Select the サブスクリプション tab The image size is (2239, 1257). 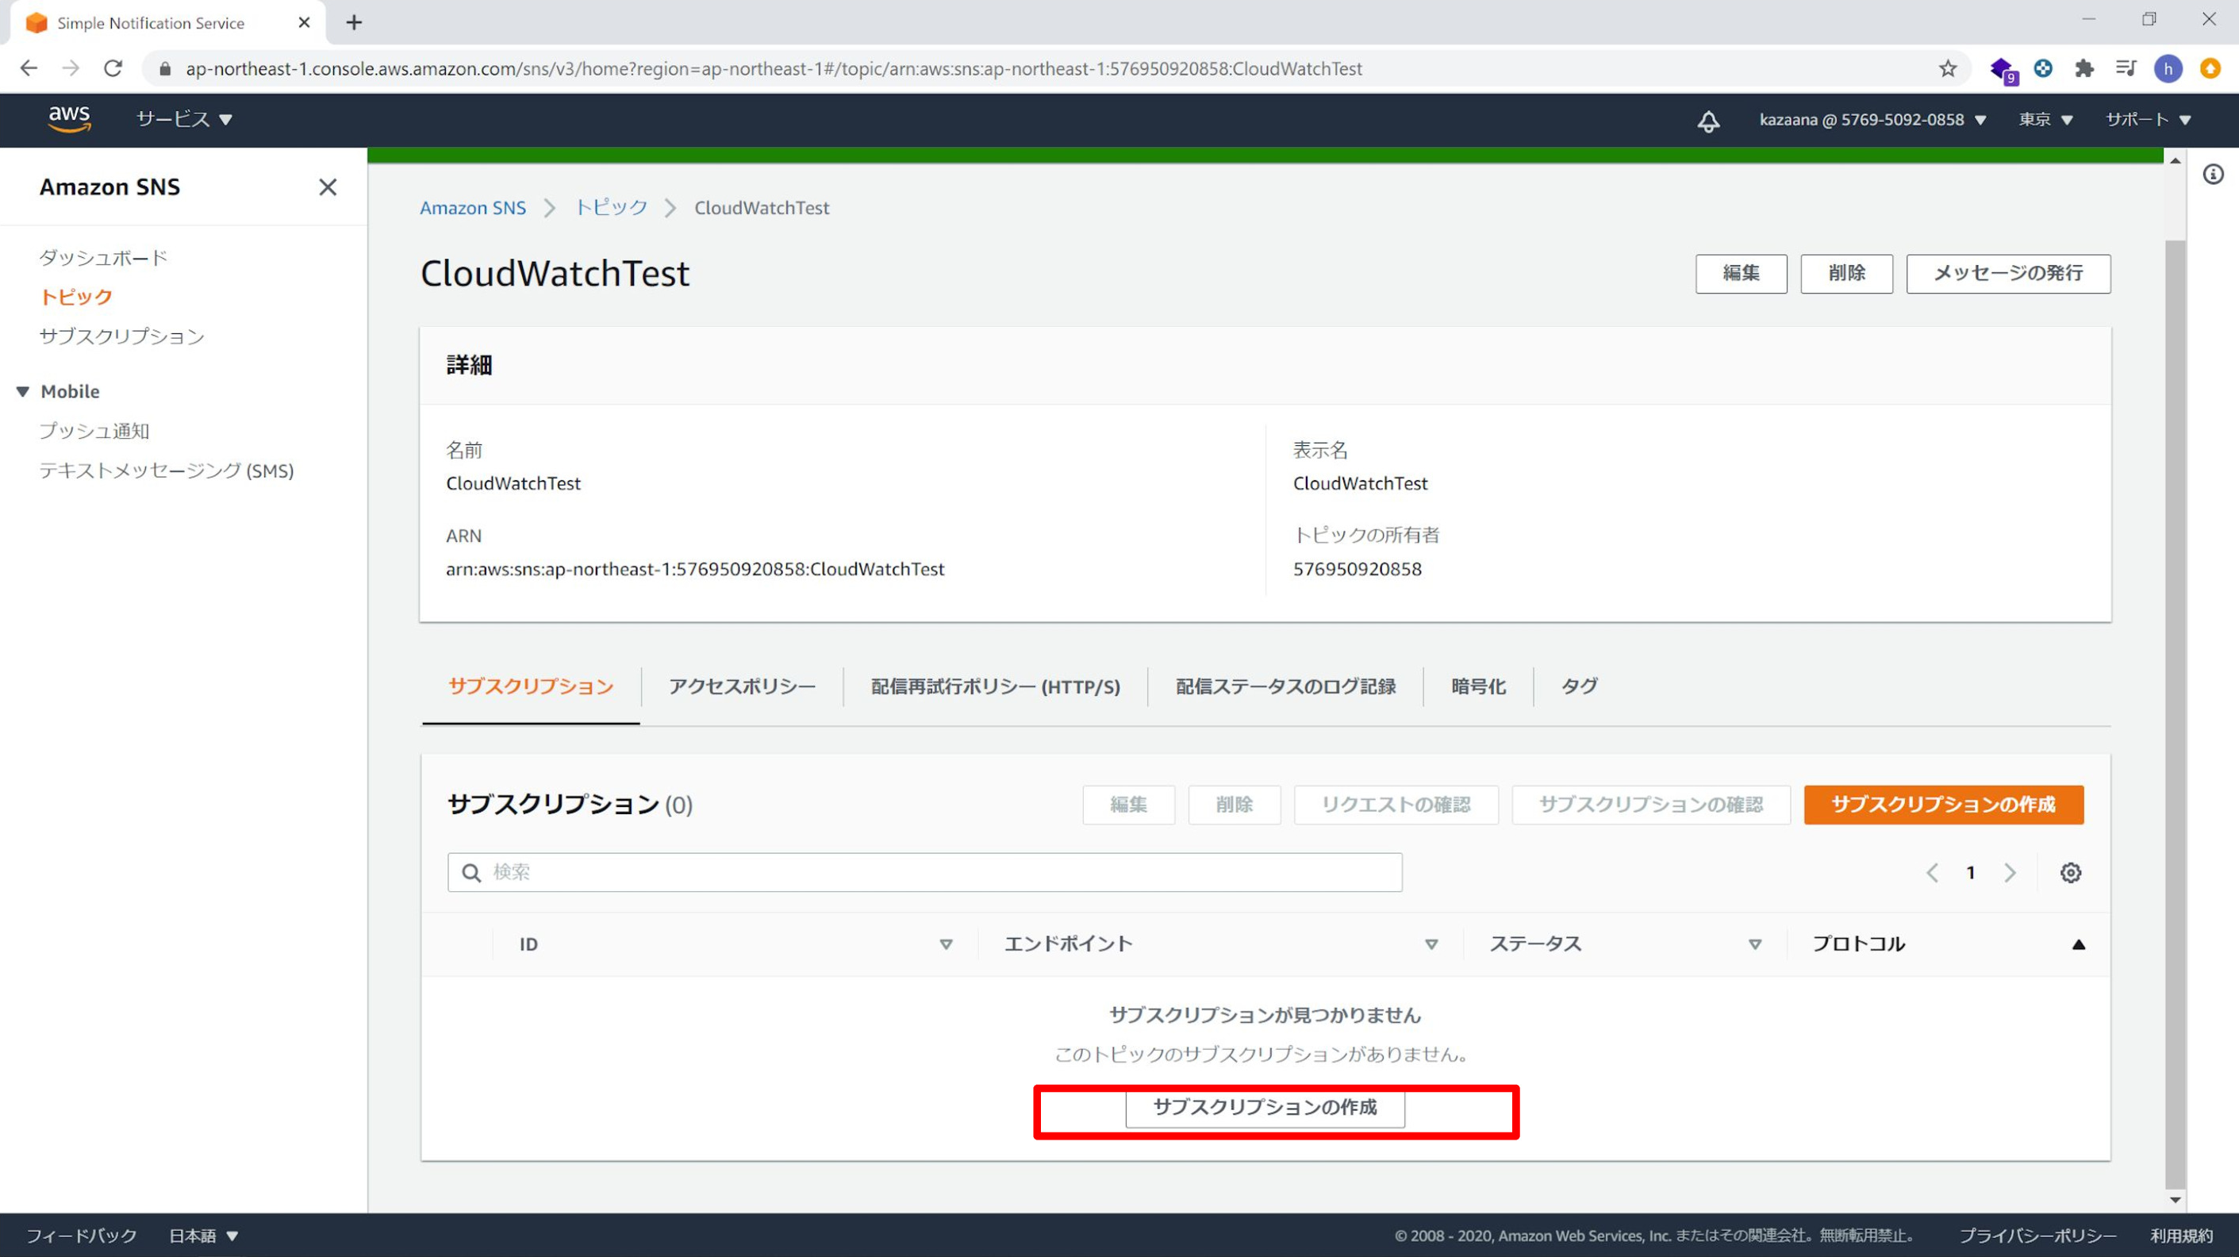531,686
